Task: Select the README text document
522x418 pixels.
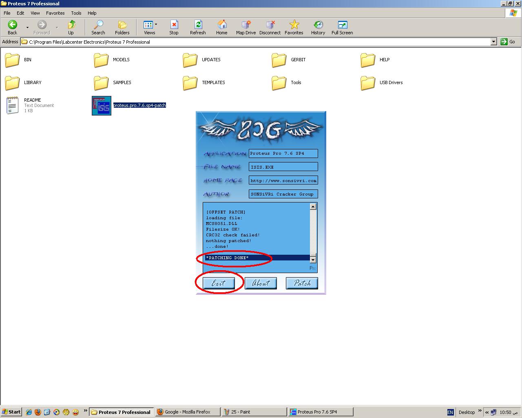Action: [29, 105]
